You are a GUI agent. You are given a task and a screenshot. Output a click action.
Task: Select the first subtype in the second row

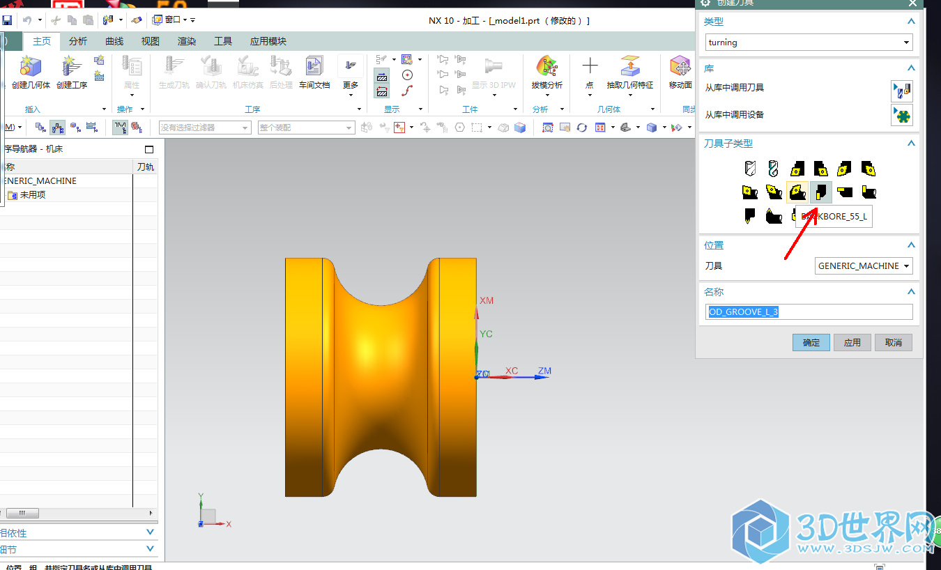(750, 192)
